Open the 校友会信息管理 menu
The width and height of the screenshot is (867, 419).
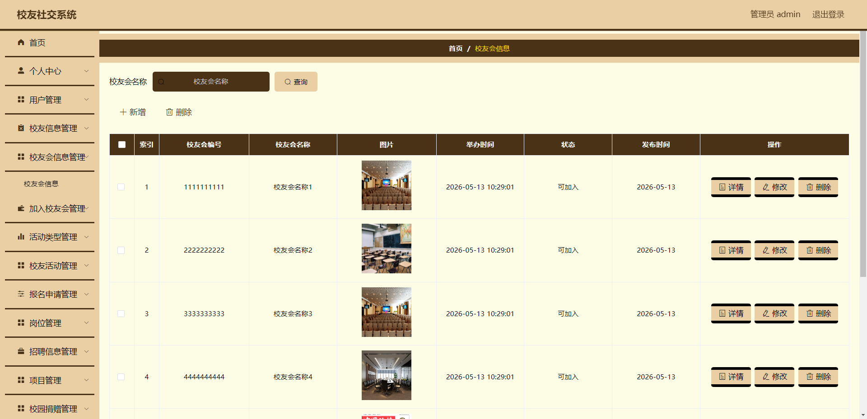(x=50, y=157)
